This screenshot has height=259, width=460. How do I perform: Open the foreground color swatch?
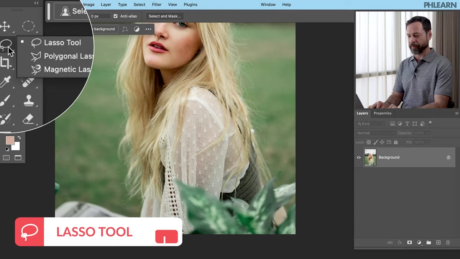[10, 140]
